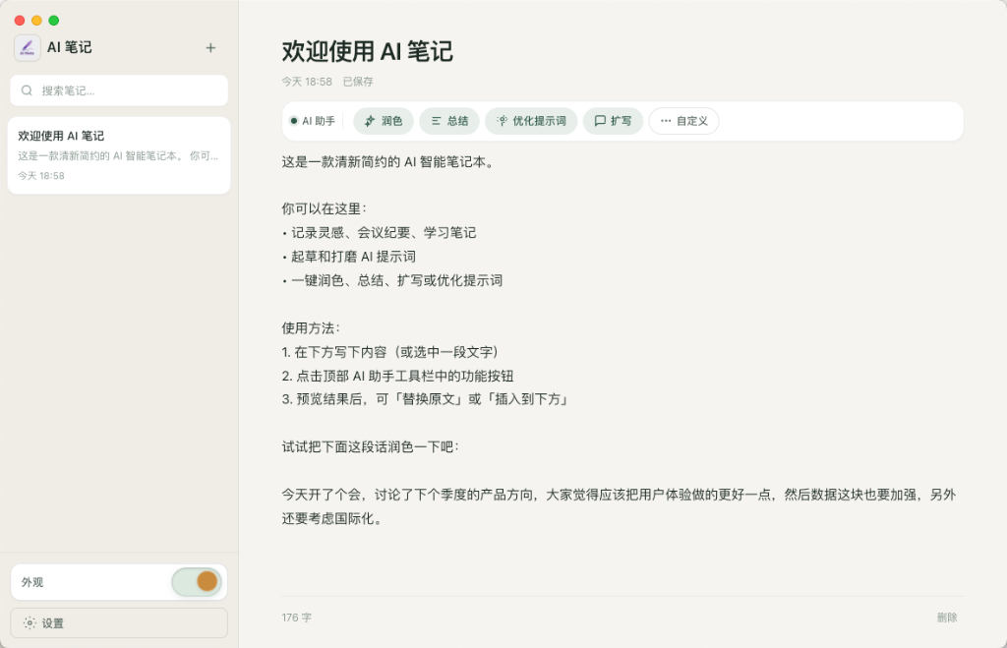Run the 优化提示词 prompt optimizer
This screenshot has width=1007, height=648.
(x=531, y=121)
